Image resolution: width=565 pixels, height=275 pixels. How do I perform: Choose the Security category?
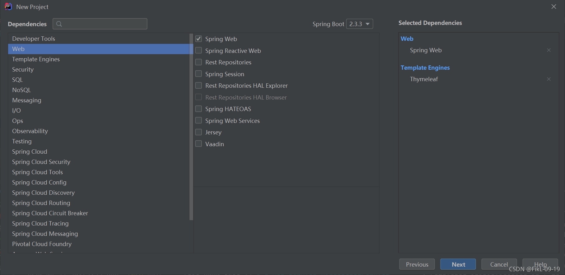99,69
